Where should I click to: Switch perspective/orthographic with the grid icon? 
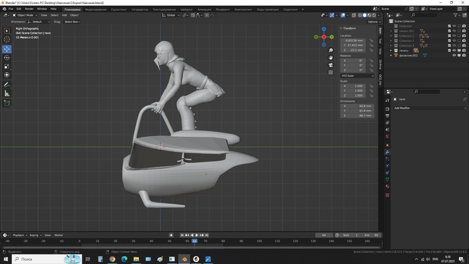pyautogui.click(x=330, y=72)
